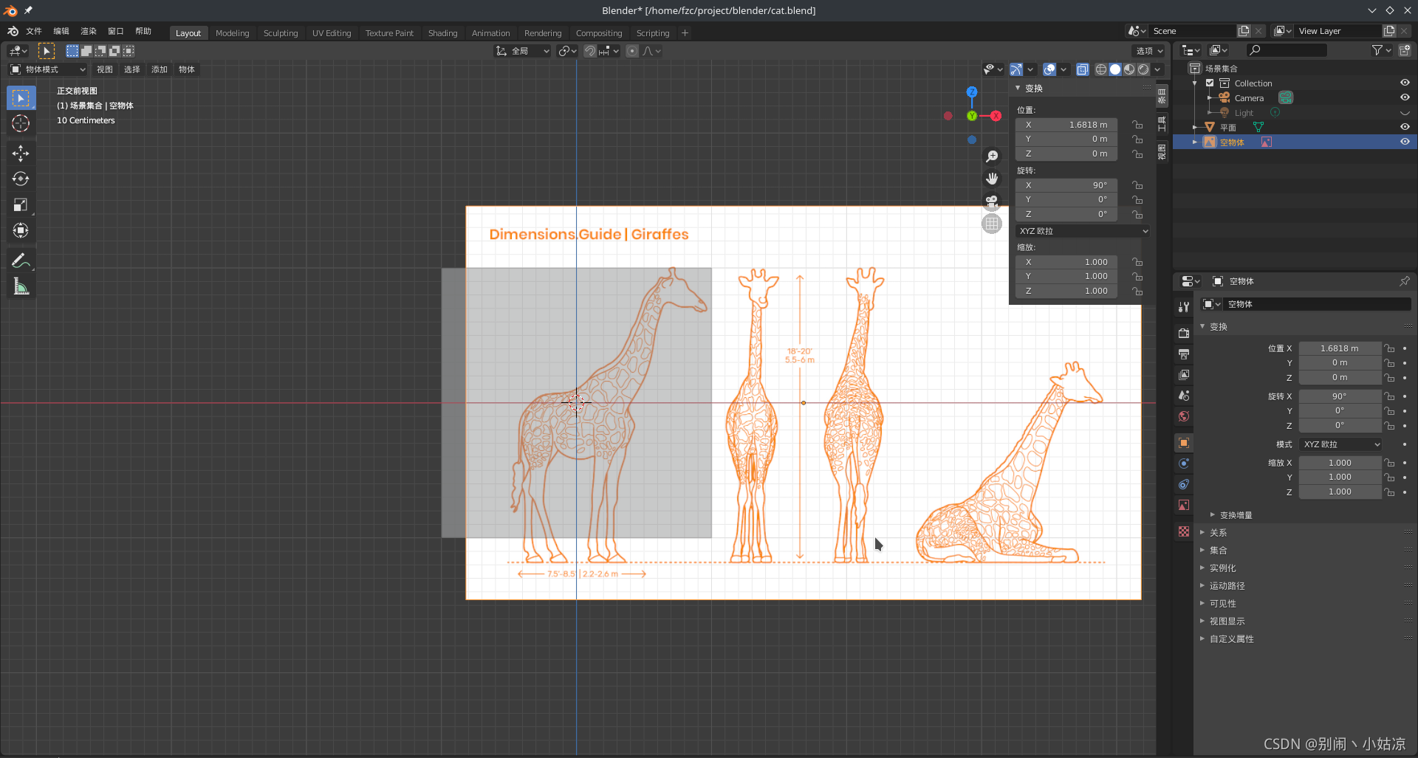Screen dimensions: 1418x758
Task: Select the 3D Cursor tool
Action: 21,123
